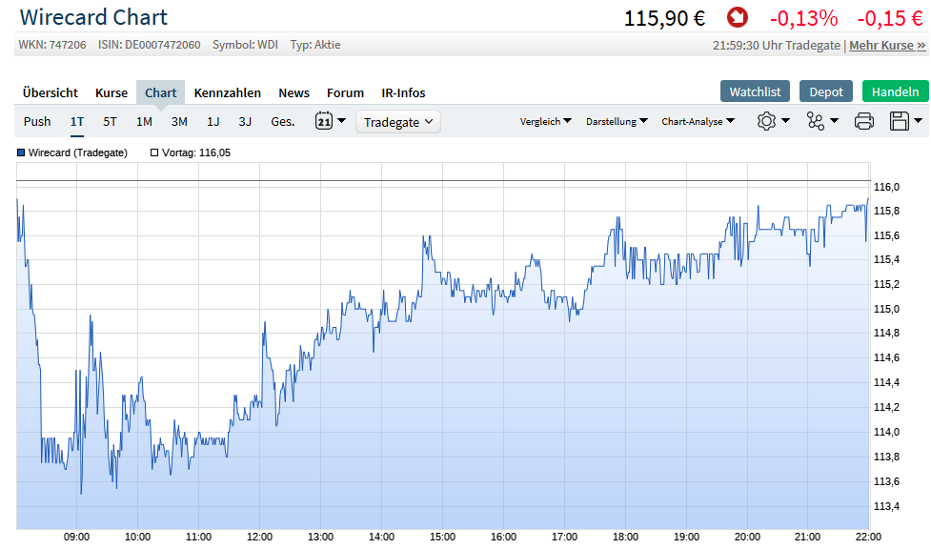This screenshot has height=549, width=931.
Task: Toggle the Wirecard (Tradegate) series visibility
Action: pyautogui.click(x=70, y=151)
